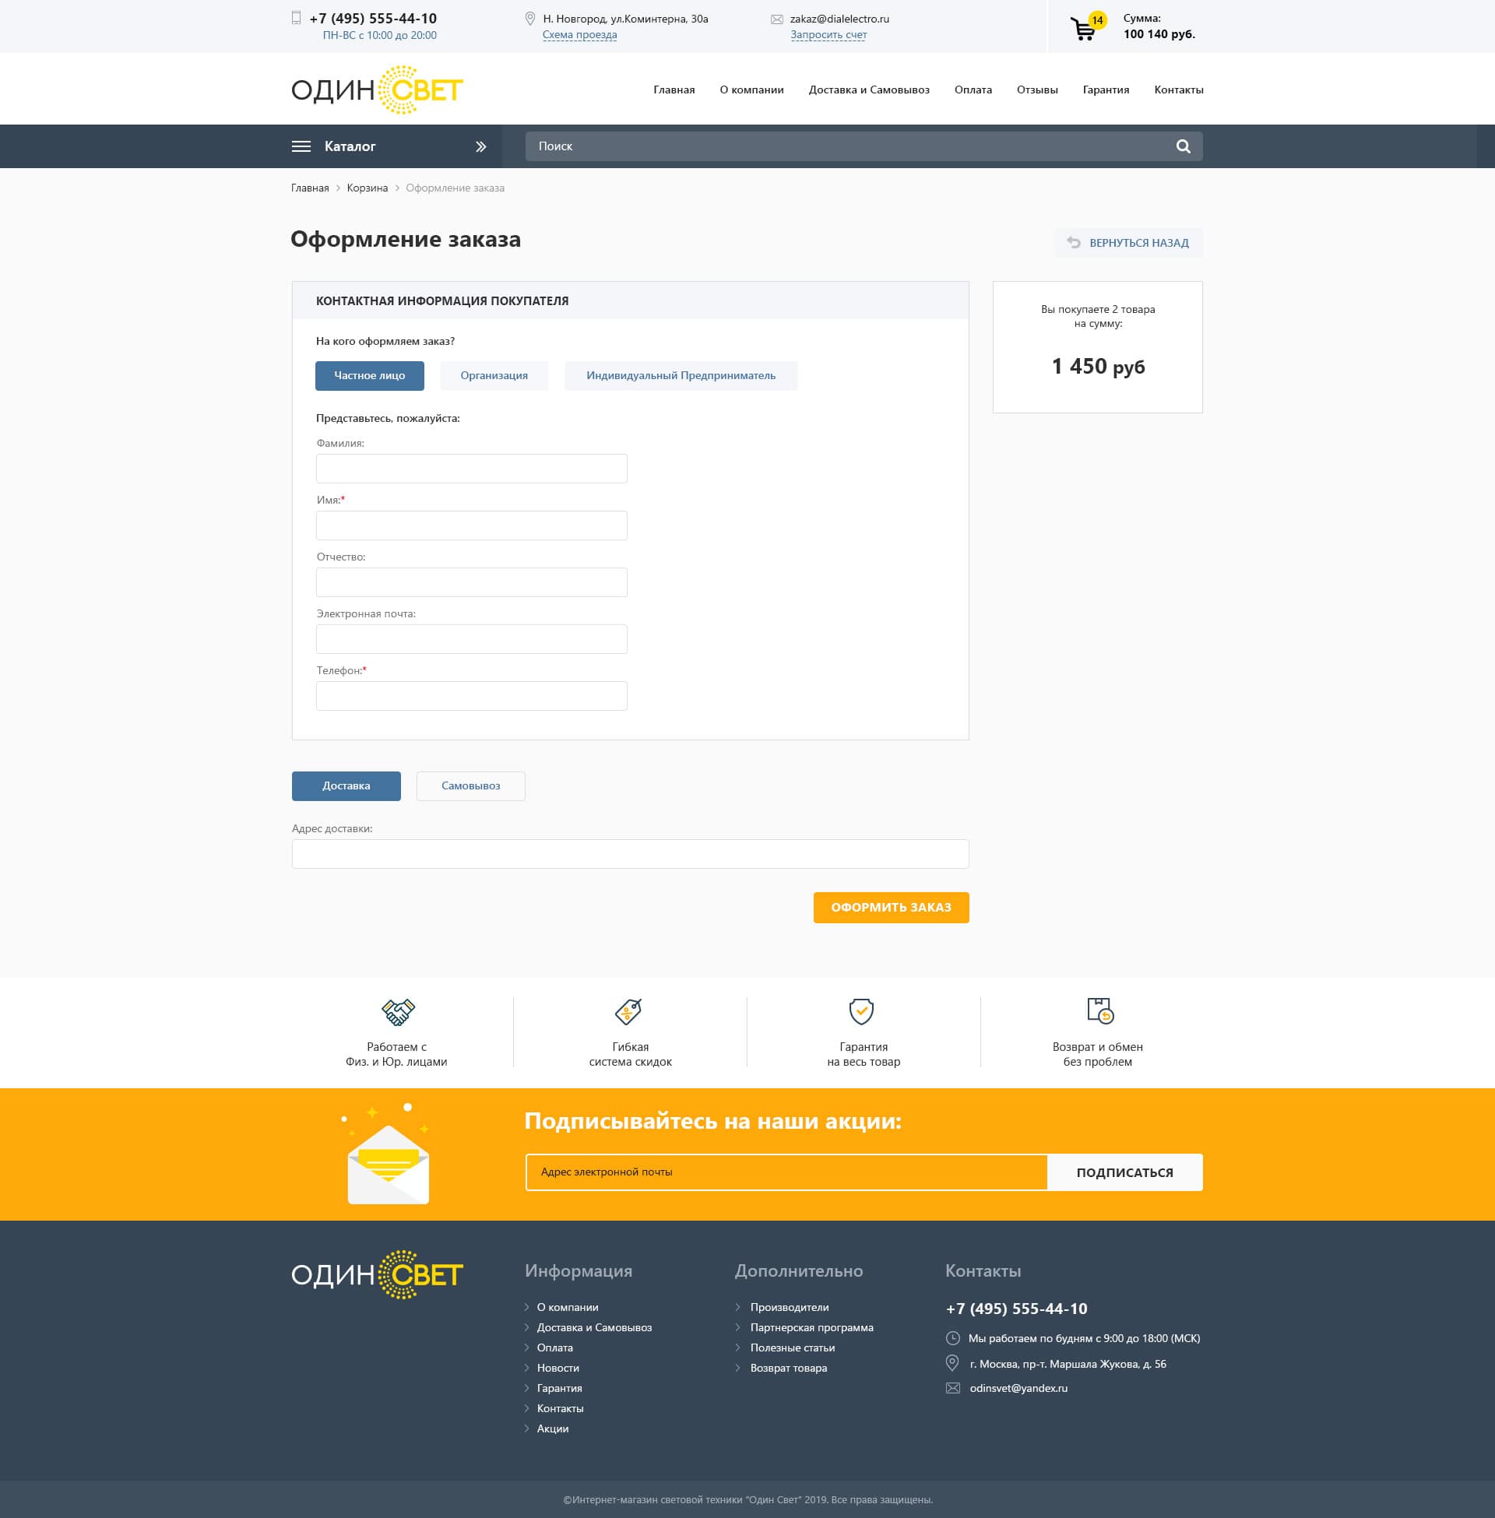Click the Один Свет footer logo
Image resolution: width=1495 pixels, height=1518 pixels.
[x=377, y=1274]
